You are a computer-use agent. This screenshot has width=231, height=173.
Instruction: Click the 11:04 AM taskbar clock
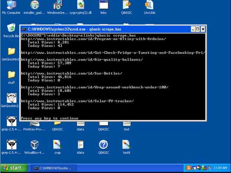[x=220, y=168]
